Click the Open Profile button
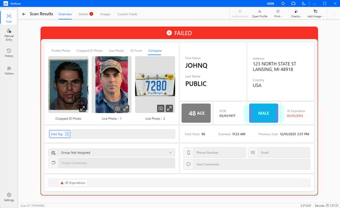 pos(259,14)
